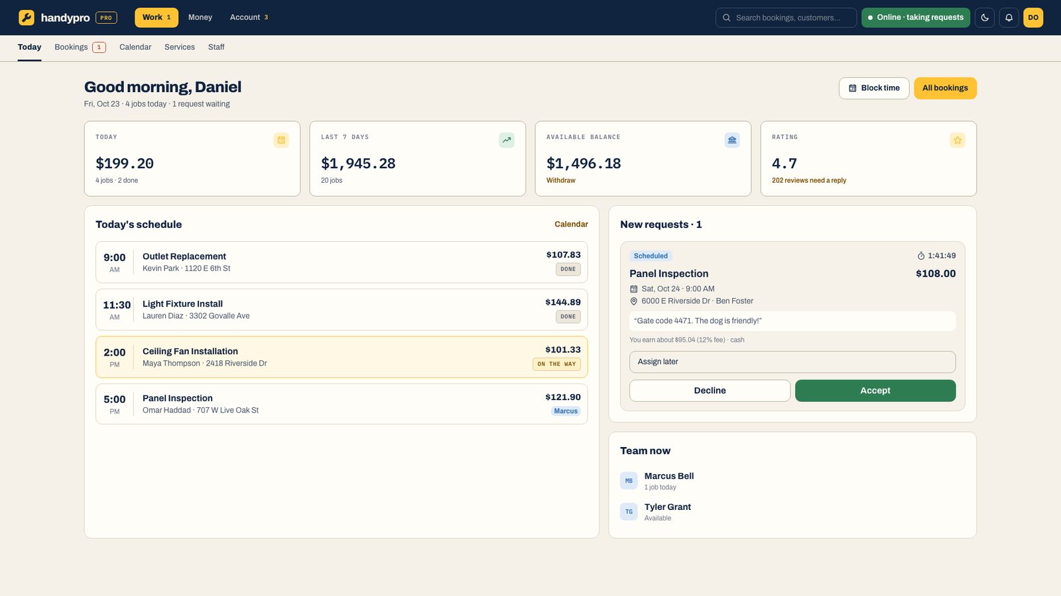Open the DO user avatar menu

[1033, 17]
